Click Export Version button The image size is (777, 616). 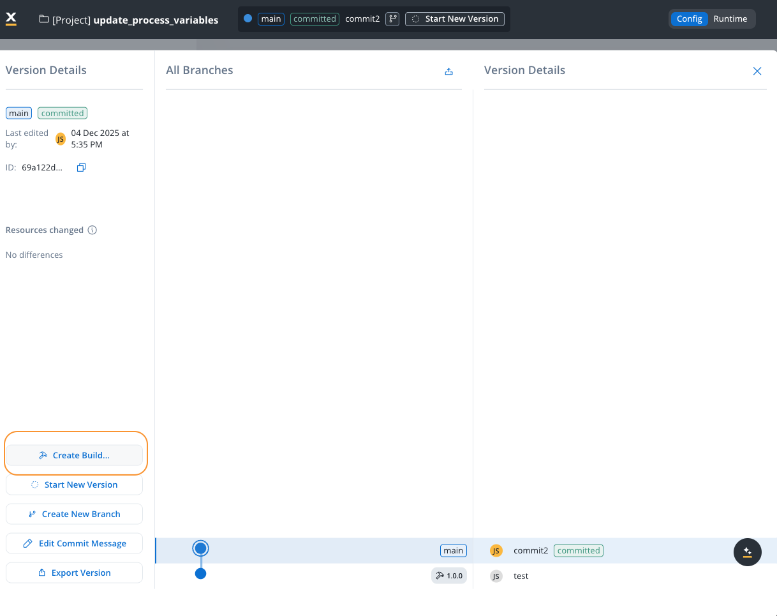[x=74, y=573]
